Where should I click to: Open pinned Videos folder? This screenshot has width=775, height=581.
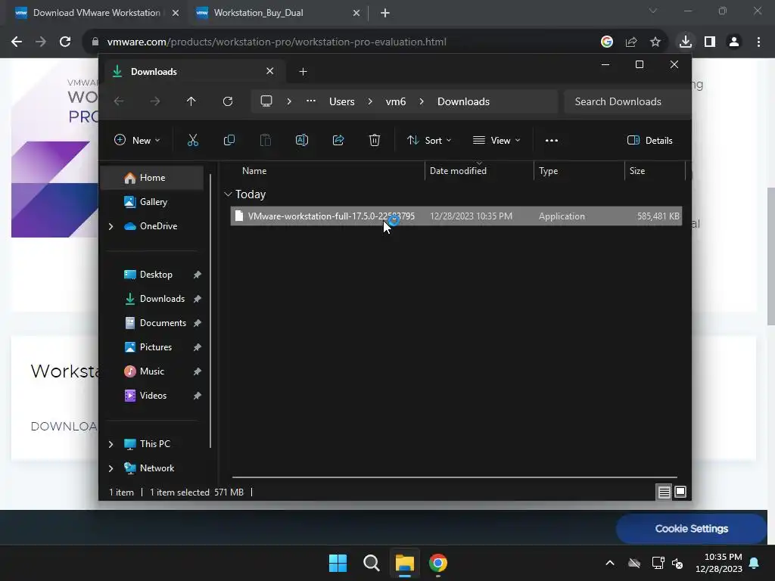pyautogui.click(x=152, y=396)
